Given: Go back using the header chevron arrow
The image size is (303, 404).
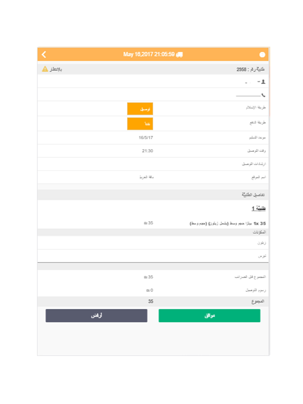Looking at the screenshot, I should (44, 55).
